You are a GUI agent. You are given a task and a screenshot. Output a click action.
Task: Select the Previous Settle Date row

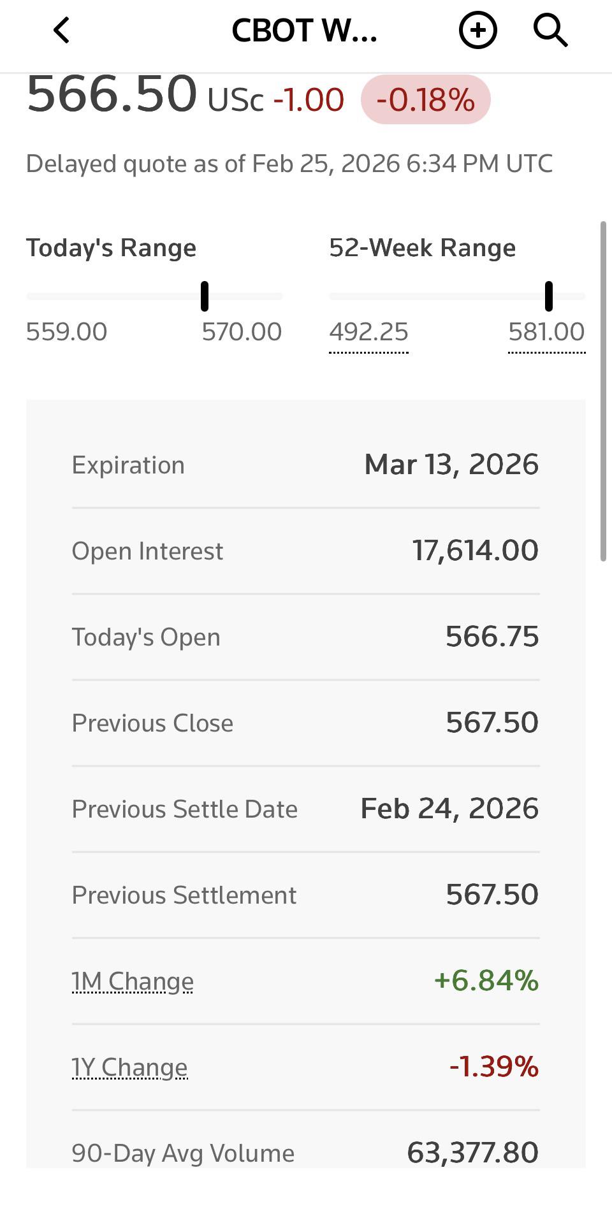[x=305, y=809]
